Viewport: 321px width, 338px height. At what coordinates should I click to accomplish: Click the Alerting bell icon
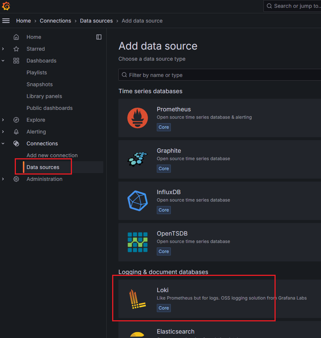pos(16,132)
